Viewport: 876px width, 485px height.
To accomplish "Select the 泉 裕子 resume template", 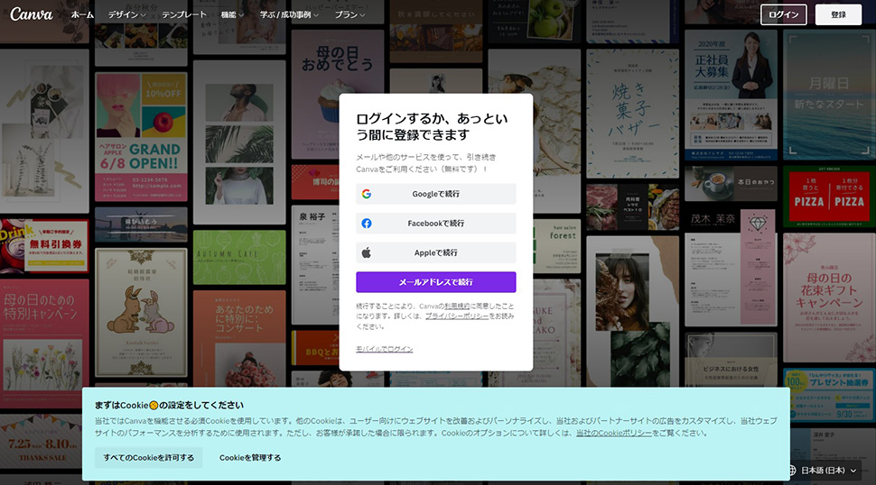I will point(315,265).
